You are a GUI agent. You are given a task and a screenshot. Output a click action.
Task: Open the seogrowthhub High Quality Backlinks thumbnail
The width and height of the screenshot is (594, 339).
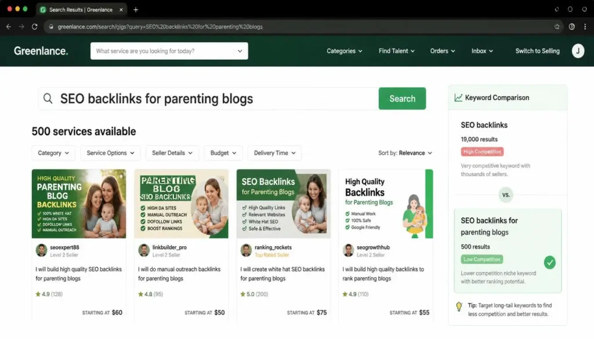(386, 203)
